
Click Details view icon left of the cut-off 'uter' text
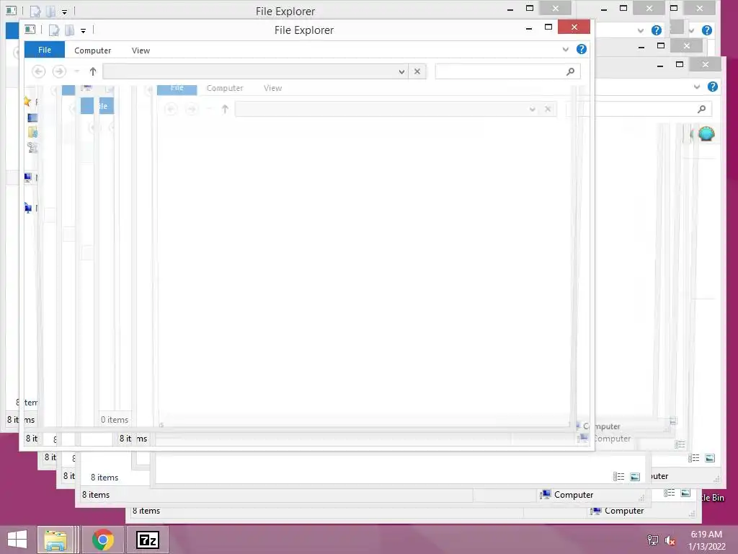[618, 477]
